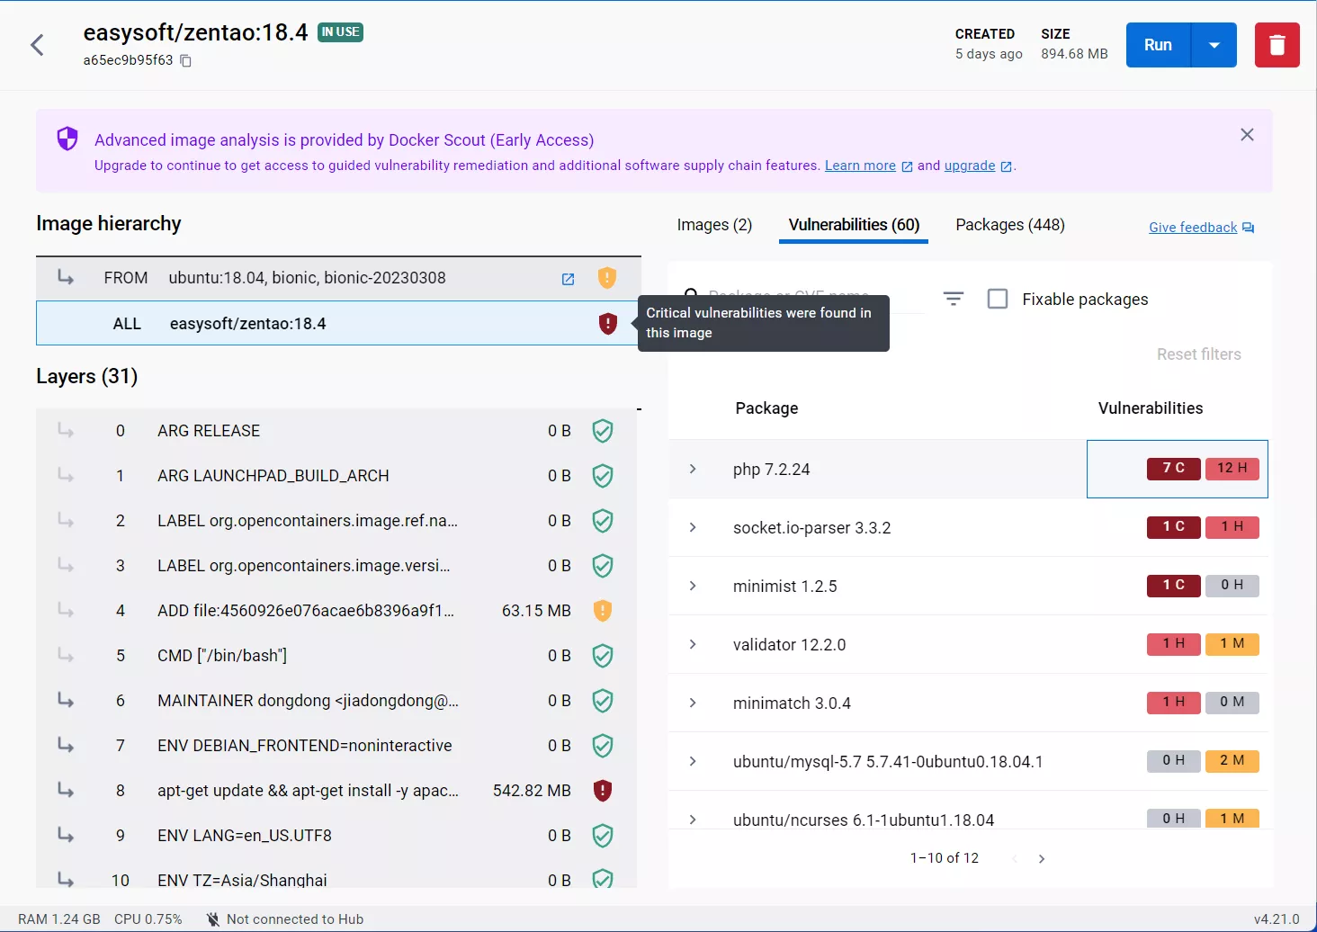Expand the validator 12.2.0 package row

(x=693, y=644)
